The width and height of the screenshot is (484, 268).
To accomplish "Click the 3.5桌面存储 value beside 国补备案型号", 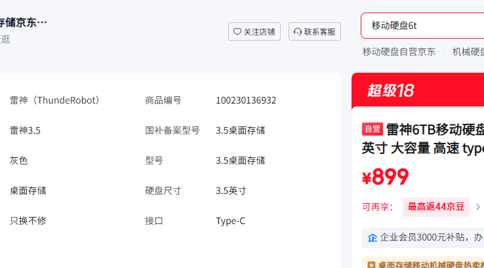I will tap(240, 130).
